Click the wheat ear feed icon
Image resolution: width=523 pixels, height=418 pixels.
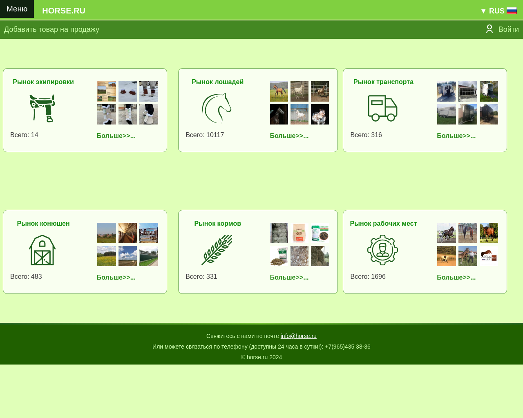[217, 250]
